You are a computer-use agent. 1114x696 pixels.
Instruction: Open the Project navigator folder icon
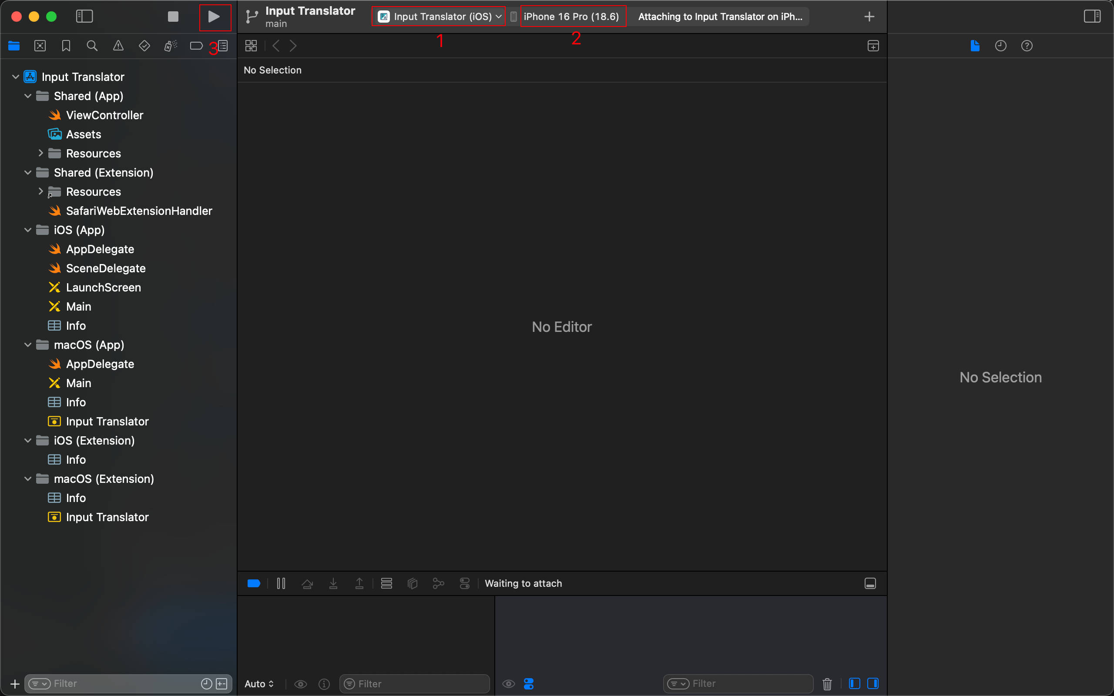pyautogui.click(x=14, y=46)
